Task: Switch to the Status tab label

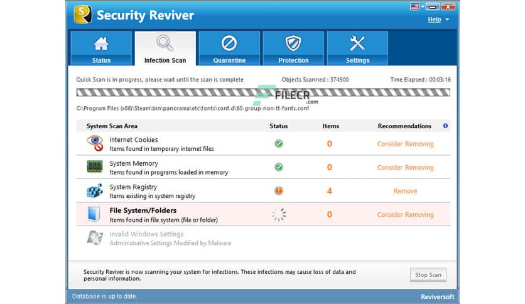Action: click(x=101, y=60)
